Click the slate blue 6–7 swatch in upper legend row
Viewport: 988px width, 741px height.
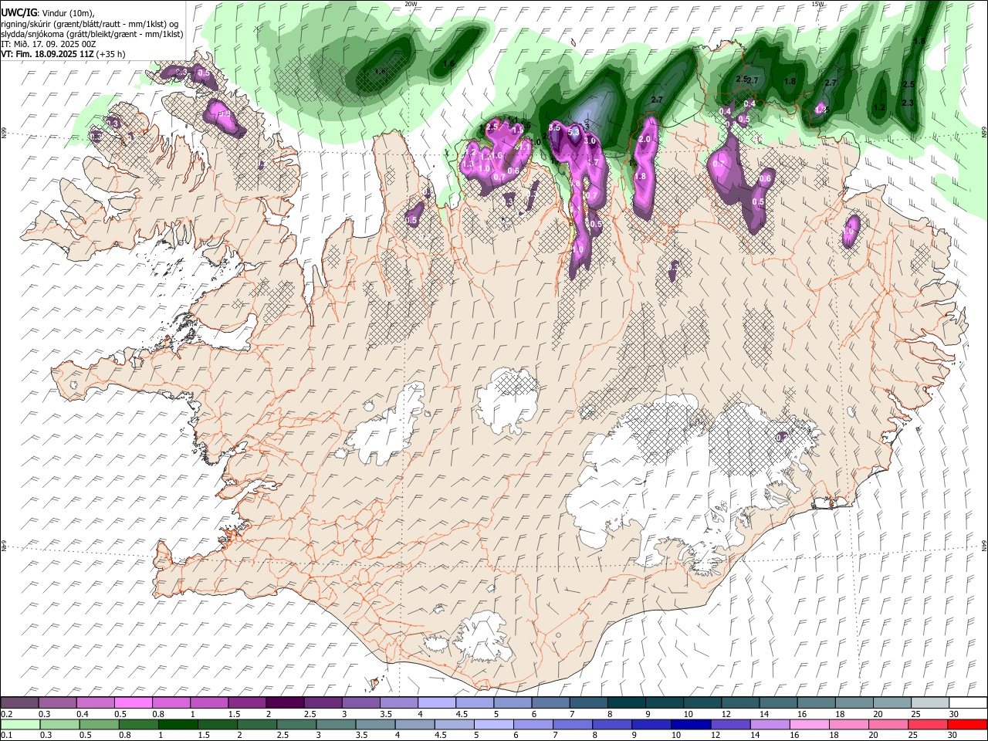tap(550, 702)
